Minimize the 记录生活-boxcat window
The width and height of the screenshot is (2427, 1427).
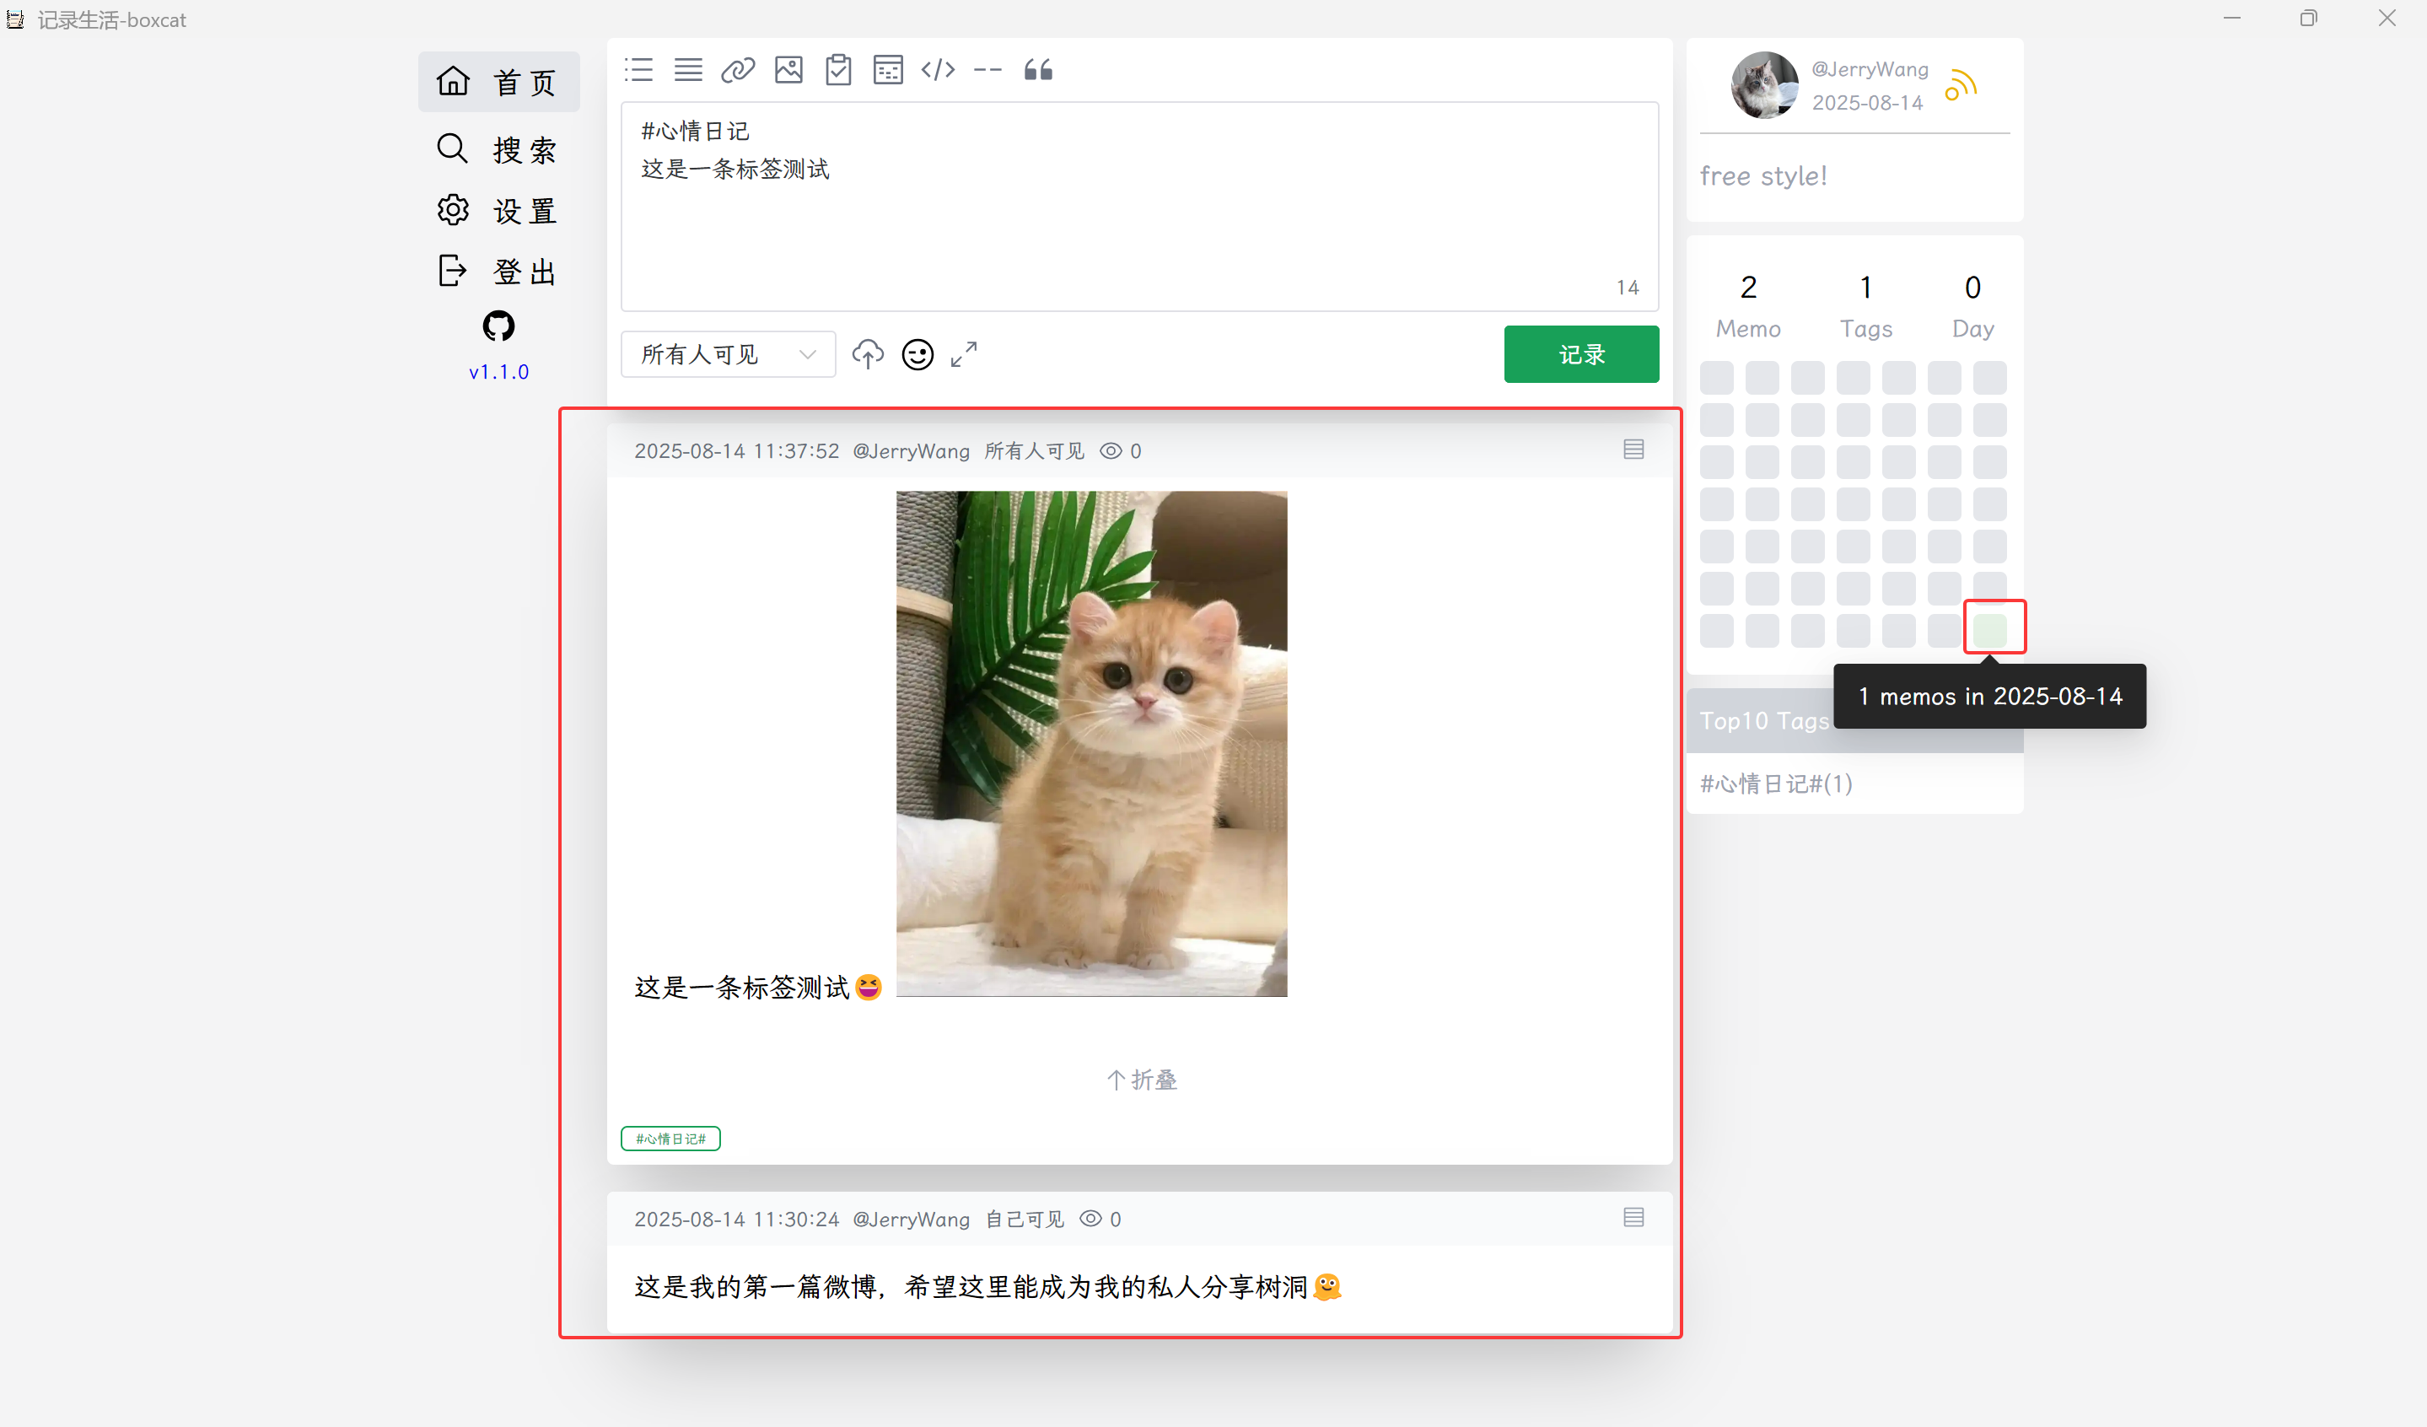[2231, 19]
